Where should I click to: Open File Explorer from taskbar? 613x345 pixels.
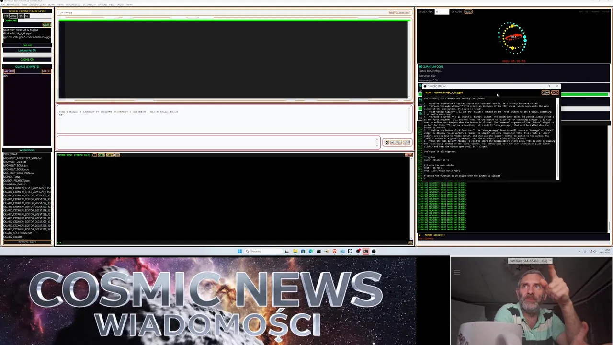pos(295,251)
